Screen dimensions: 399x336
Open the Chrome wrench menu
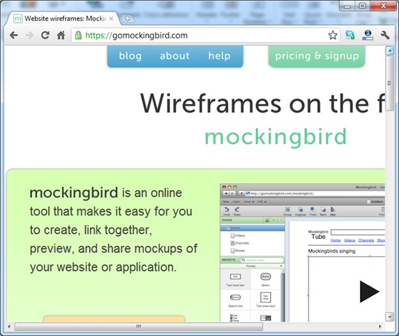(385, 35)
